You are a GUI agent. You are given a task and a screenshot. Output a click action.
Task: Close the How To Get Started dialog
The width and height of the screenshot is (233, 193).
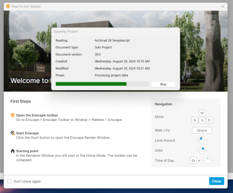[x=217, y=181]
